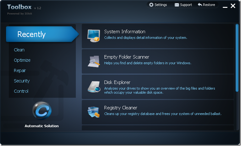Launch the Registry Cleaner cube icon
Image resolution: width=241 pixels, height=146 pixels.
click(94, 112)
